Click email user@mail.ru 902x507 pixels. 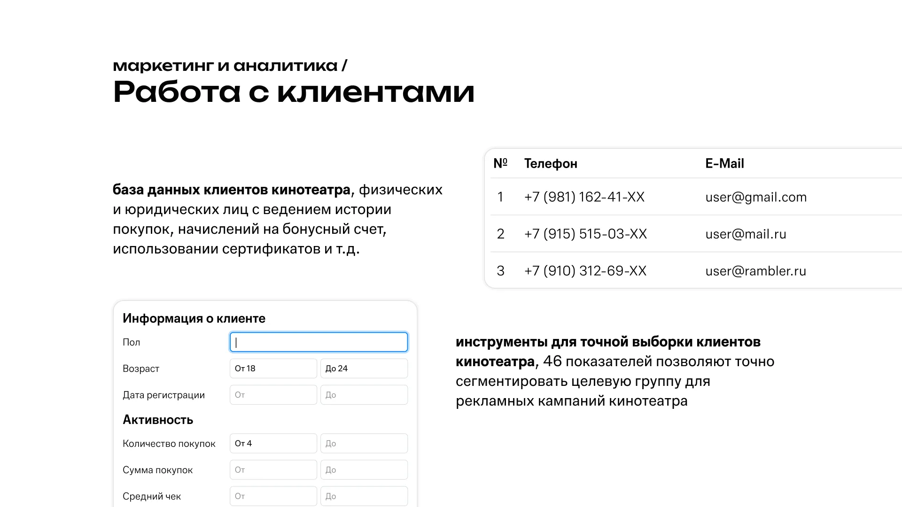point(746,234)
